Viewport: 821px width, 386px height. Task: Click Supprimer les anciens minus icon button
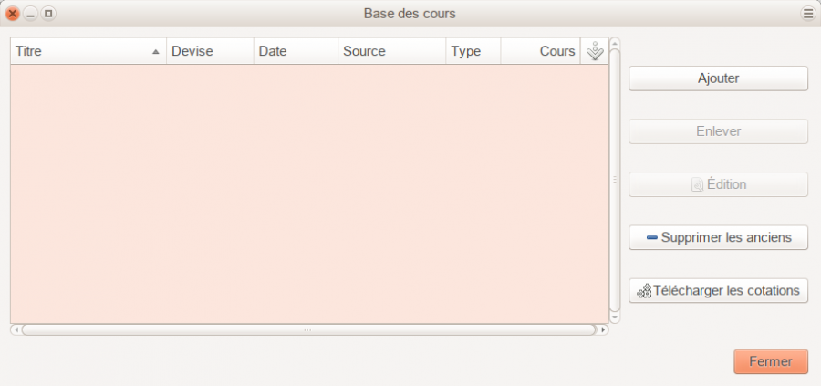pyautogui.click(x=718, y=237)
